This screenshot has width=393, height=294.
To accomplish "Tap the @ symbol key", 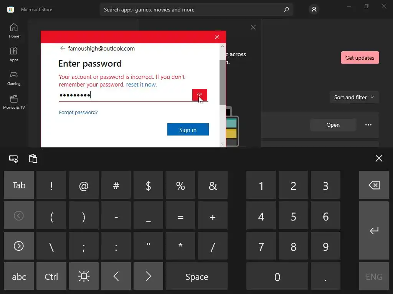I will click(84, 185).
